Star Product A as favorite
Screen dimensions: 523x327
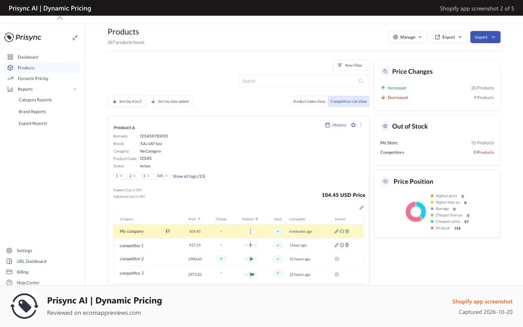(x=353, y=125)
